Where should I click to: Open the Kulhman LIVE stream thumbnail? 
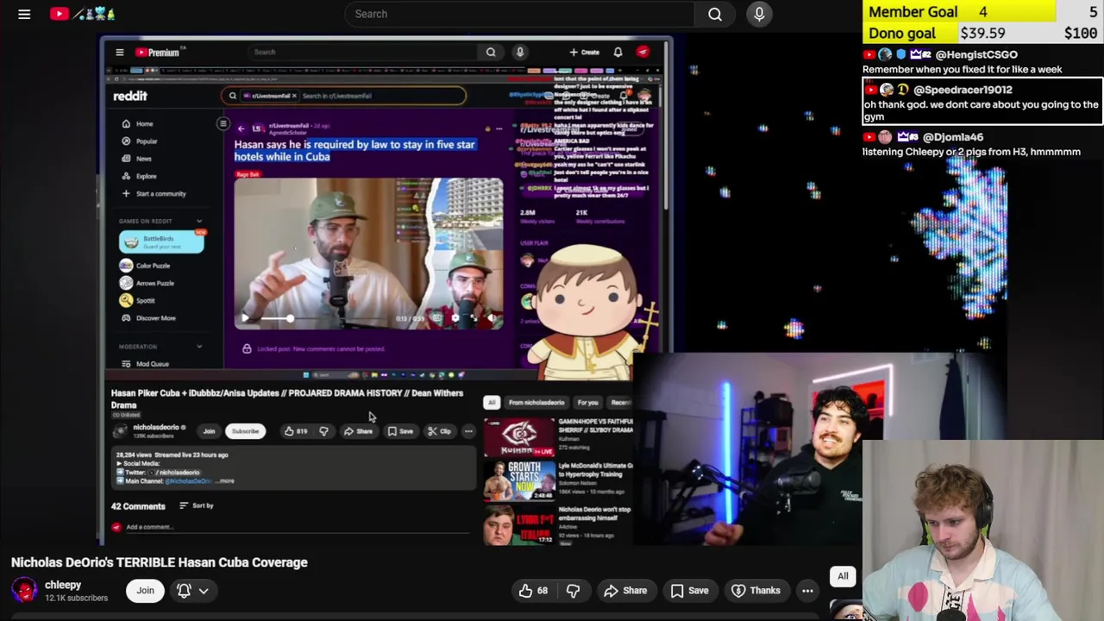click(x=518, y=437)
